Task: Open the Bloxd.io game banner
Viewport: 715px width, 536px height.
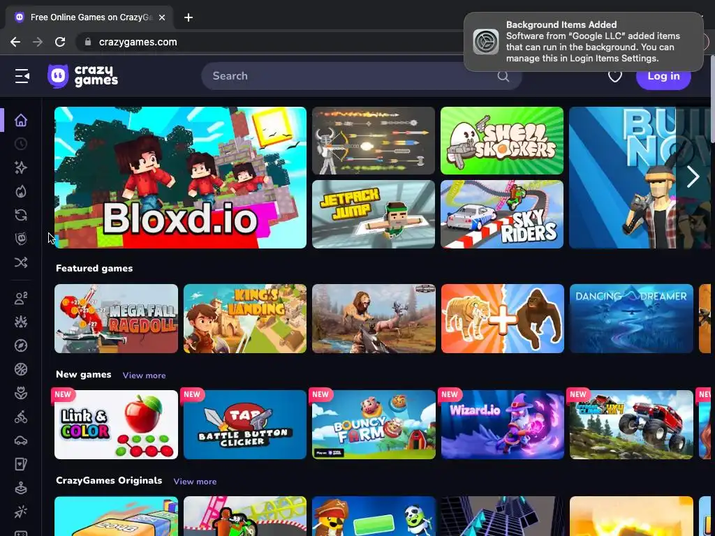Action: pyautogui.click(x=181, y=178)
